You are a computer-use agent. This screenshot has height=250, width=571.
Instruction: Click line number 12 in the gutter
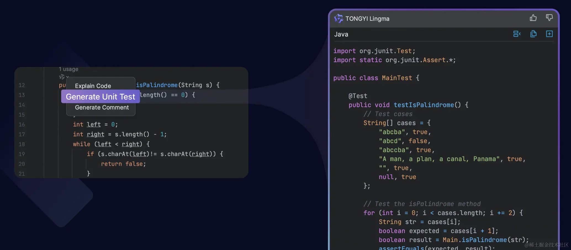tap(22, 85)
